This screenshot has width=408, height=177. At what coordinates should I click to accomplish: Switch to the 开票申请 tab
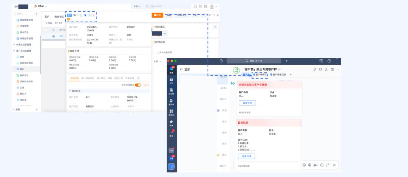tap(130, 78)
